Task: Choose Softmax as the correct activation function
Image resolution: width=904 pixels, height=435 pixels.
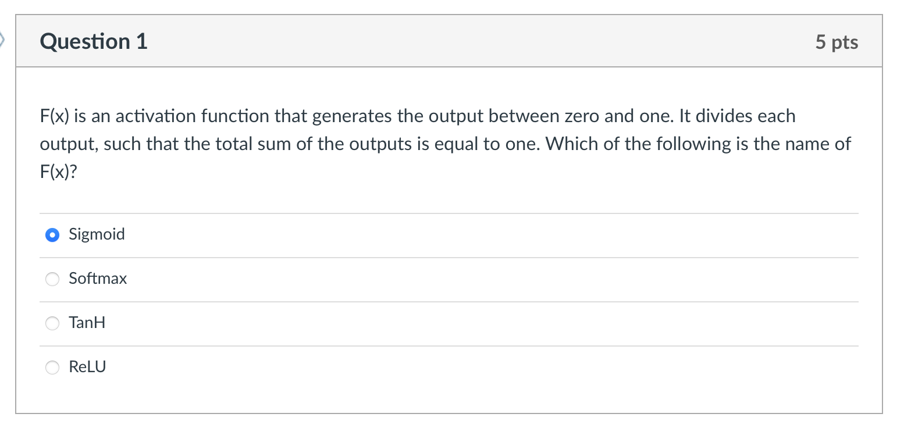Action: 52,279
